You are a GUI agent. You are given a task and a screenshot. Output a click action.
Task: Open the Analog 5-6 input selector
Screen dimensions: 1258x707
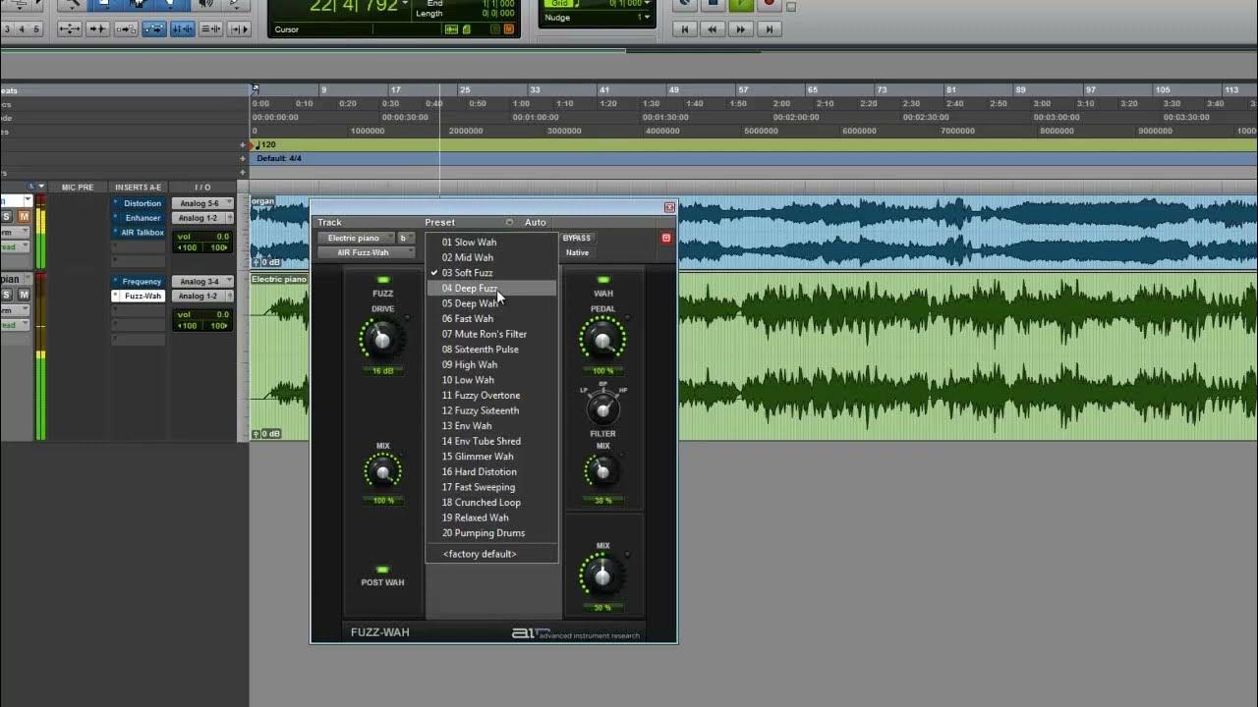point(202,203)
